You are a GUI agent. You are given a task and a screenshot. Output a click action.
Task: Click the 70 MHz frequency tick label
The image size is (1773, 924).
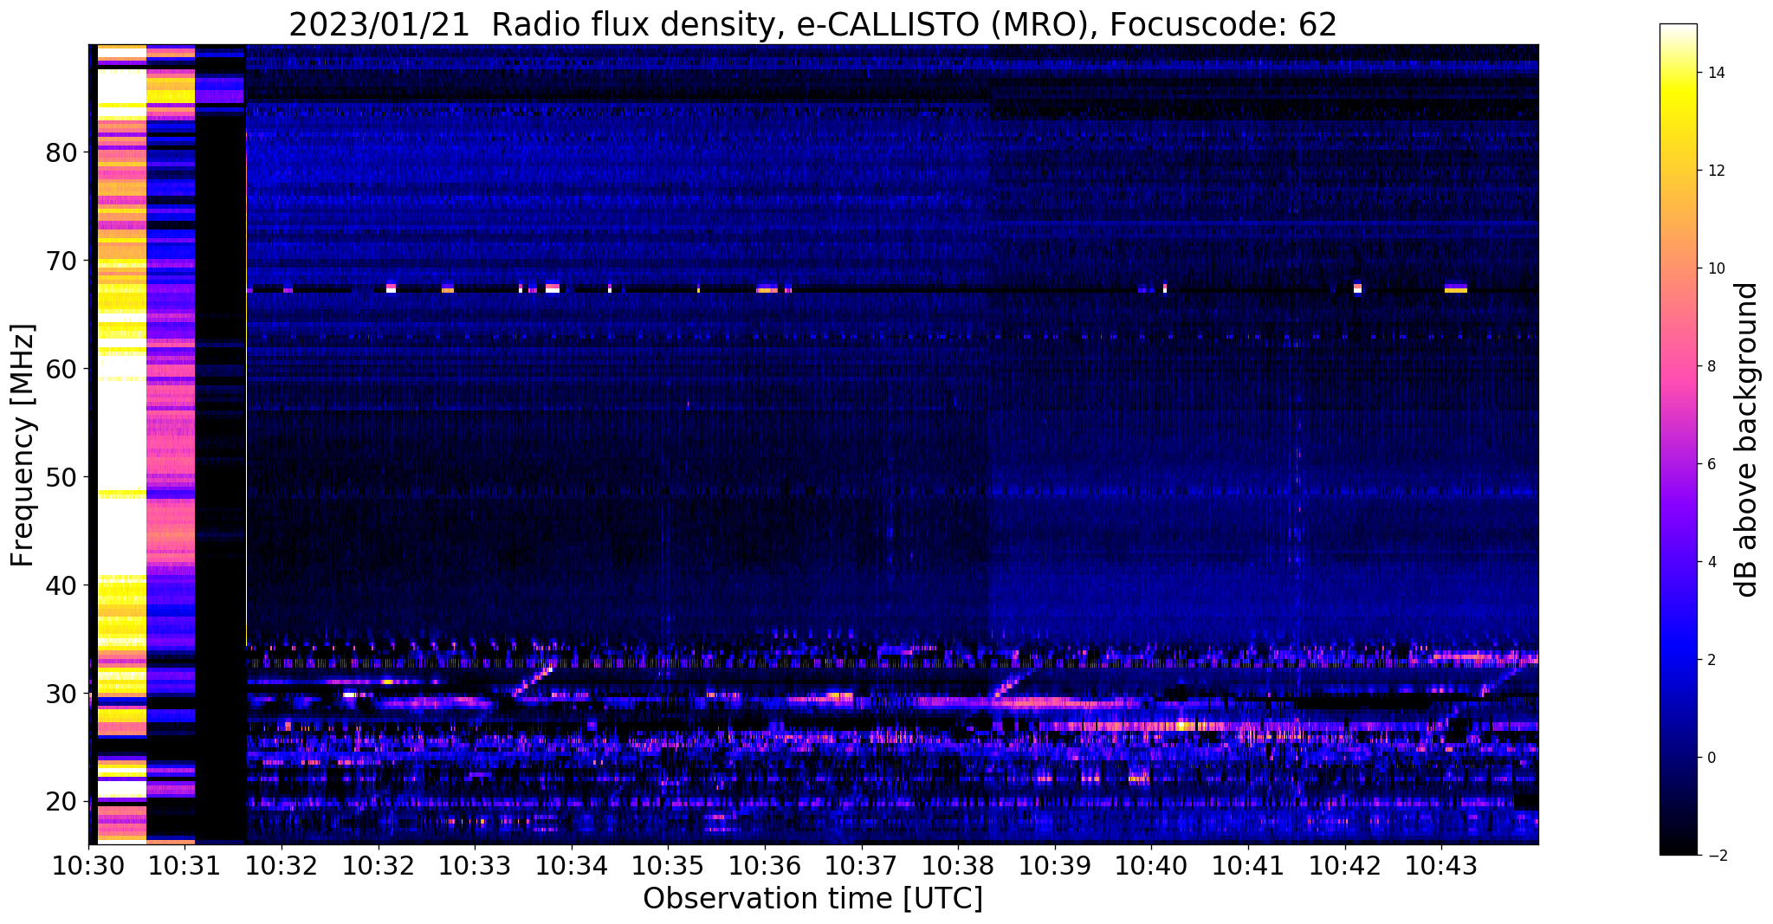61,261
